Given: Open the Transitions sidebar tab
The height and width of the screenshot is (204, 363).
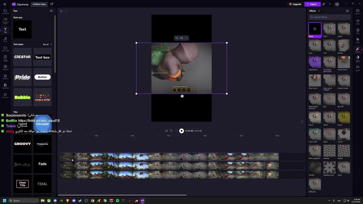Looking at the screenshot, I should (5, 86).
